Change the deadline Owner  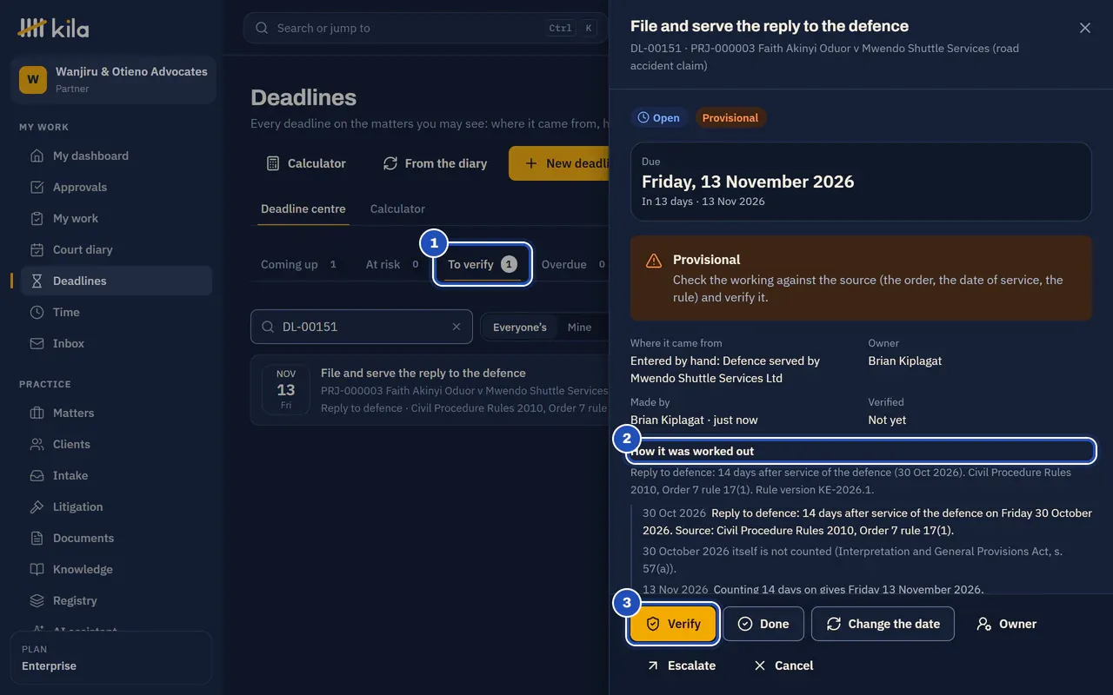(x=1006, y=624)
